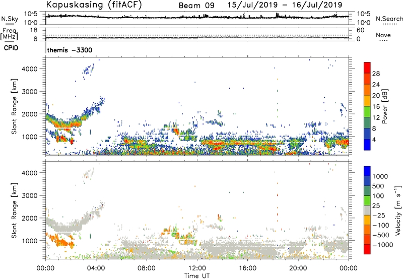Click the 1000 tick on the velocity panel
403x279 pixels.
tap(29, 241)
